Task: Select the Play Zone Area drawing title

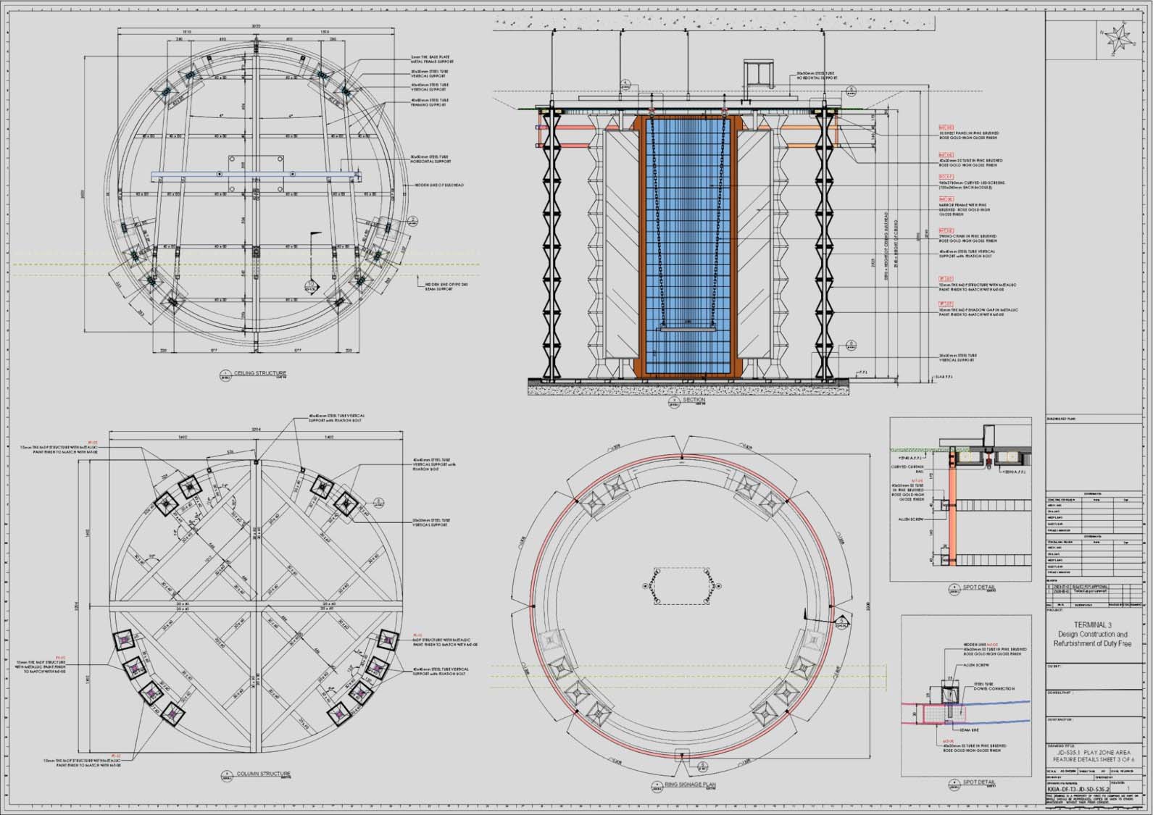Action: [x=1093, y=755]
